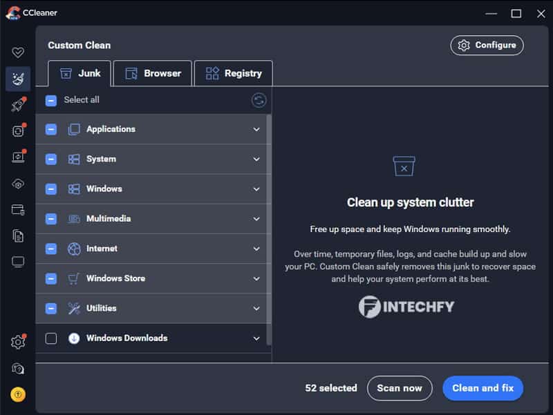
Task: Open the Health Check heart icon
Action: pos(18,52)
